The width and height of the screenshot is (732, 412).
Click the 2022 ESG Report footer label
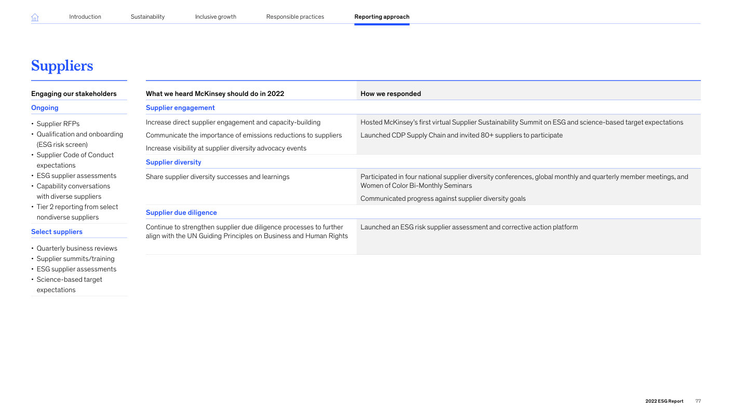point(664,401)
